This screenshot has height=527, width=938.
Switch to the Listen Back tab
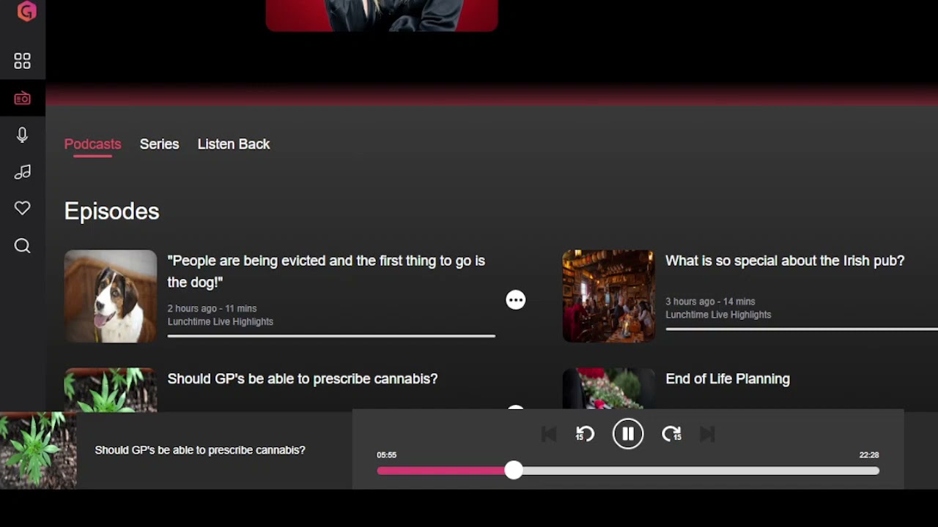(234, 144)
